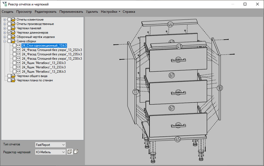Image resolution: width=264 pixels, height=166 pixels.
Task: Check the Ящик 'Метабокс'_13_230.k3 checkbox
Action: [x=15, y=63]
